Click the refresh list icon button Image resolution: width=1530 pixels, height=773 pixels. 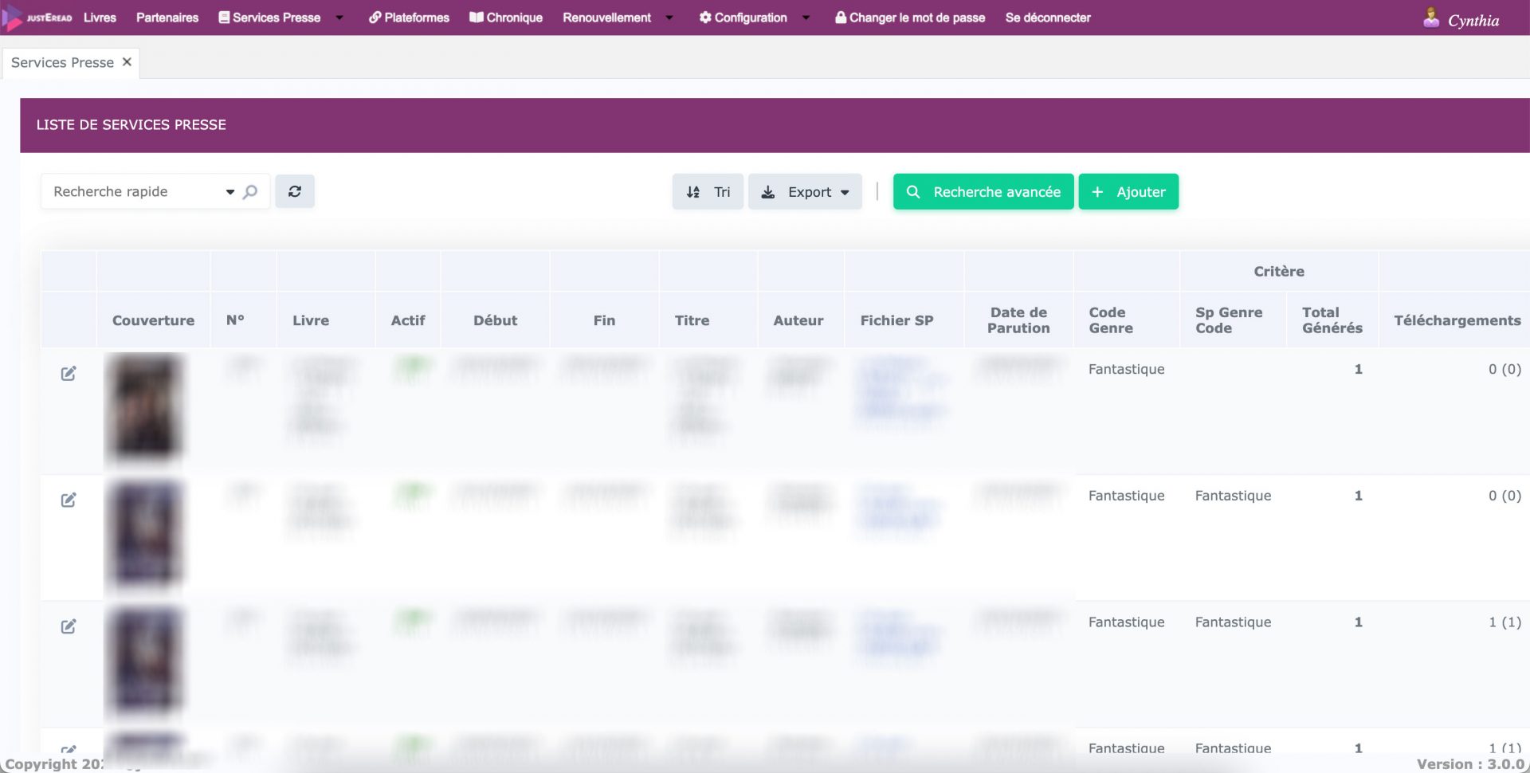[295, 191]
